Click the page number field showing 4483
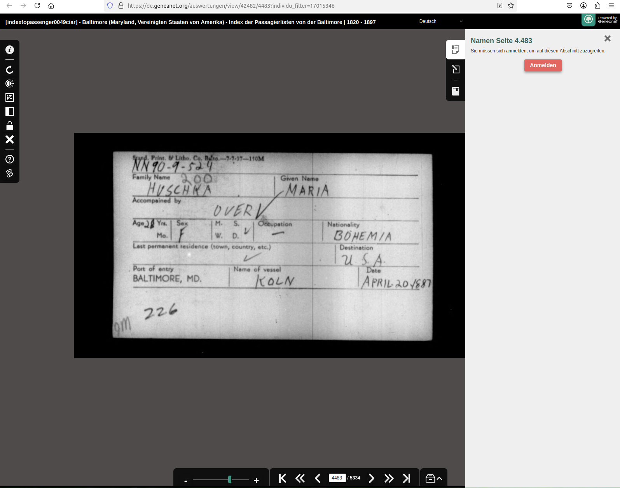620x488 pixels. coord(337,478)
